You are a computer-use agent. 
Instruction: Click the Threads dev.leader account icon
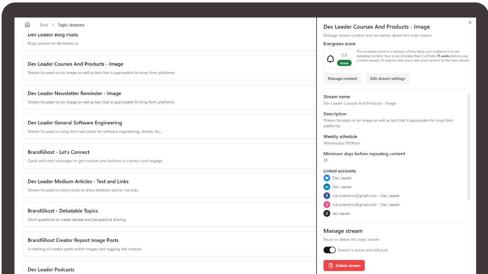tap(326, 213)
